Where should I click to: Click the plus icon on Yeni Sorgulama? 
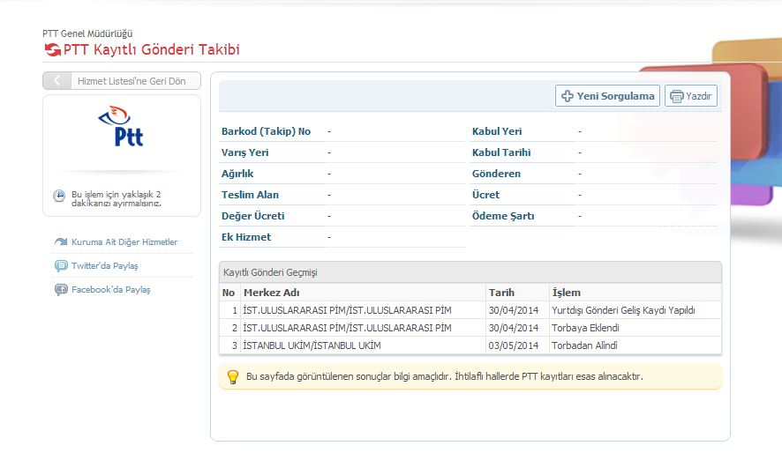[x=567, y=96]
